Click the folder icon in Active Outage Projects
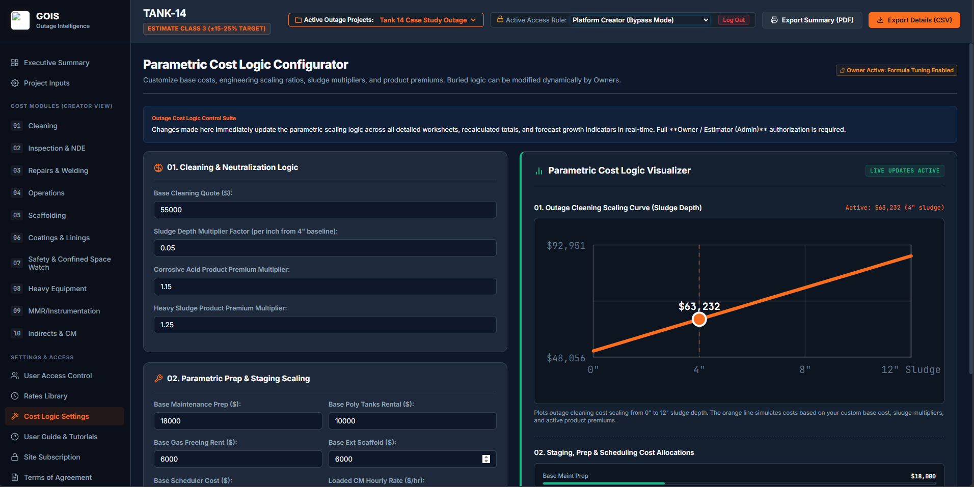The height and width of the screenshot is (487, 974). (299, 20)
